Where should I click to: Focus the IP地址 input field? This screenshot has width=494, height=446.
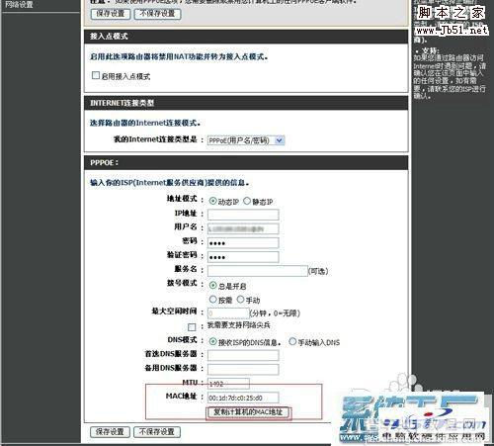coord(243,215)
